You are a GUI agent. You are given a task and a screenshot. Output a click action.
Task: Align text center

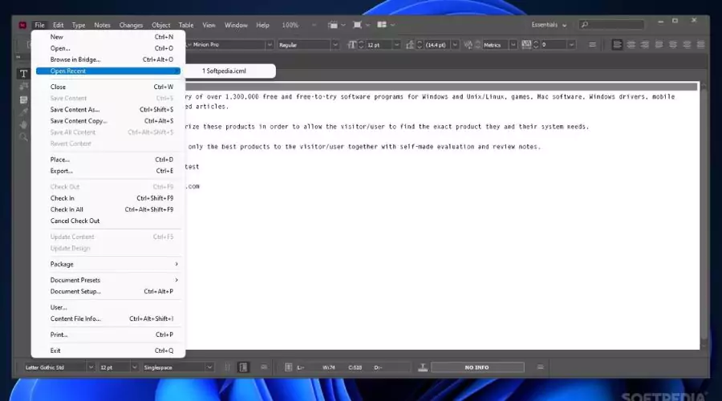(631, 45)
